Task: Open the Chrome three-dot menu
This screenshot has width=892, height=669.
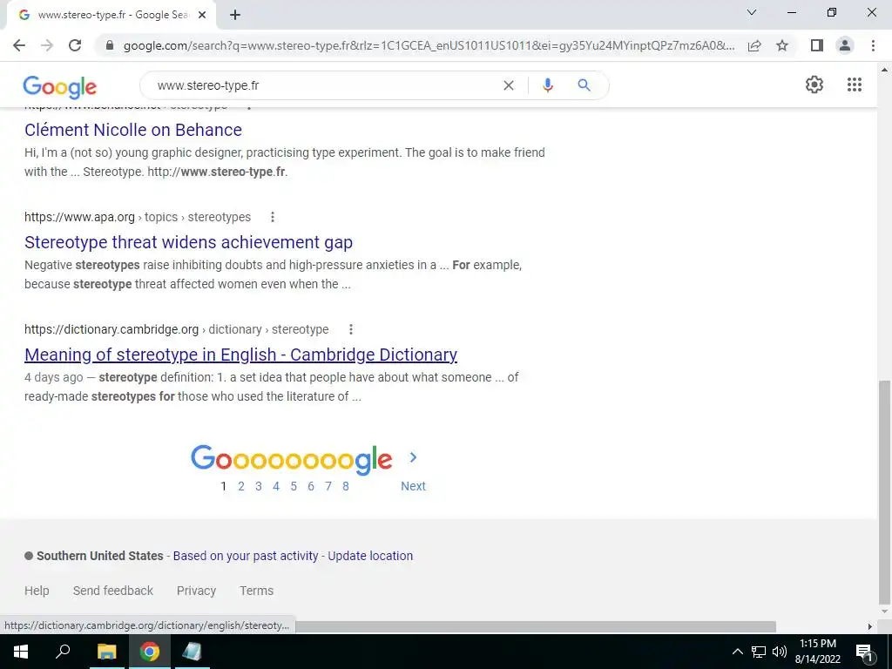Action: pyautogui.click(x=873, y=45)
